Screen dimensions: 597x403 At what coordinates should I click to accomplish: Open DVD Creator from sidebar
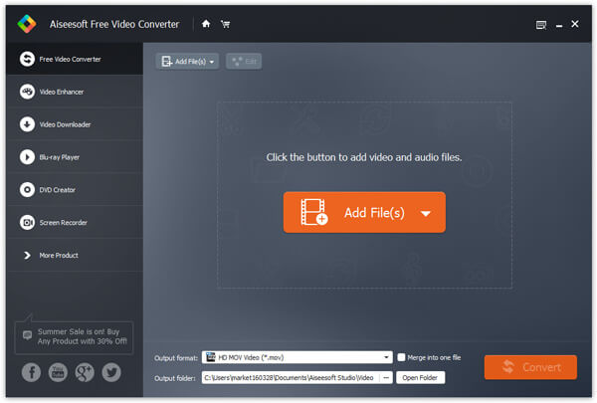click(x=57, y=190)
